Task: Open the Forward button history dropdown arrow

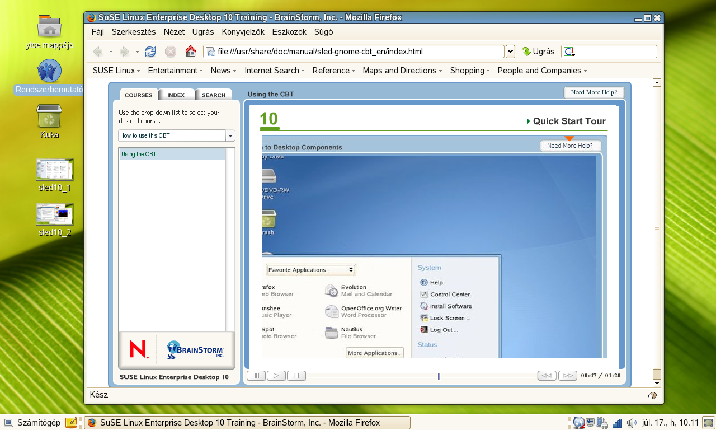Action: 137,52
